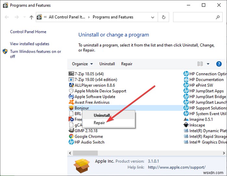227x176 pixels.
Task: Click the search magnifier icon
Action: point(218,17)
